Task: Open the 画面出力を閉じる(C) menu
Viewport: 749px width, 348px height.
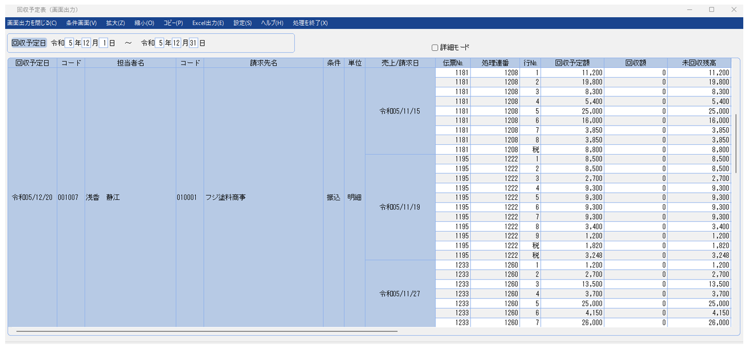Action: pyautogui.click(x=32, y=23)
